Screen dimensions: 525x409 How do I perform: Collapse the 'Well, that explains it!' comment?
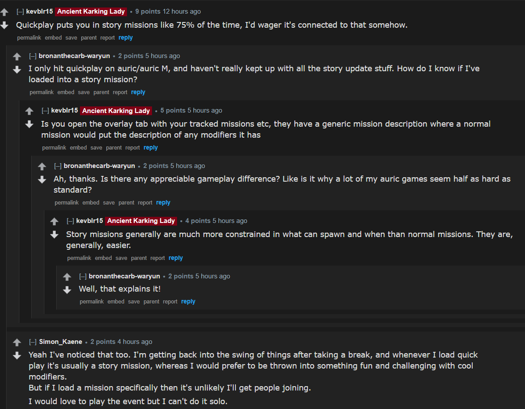83,277
